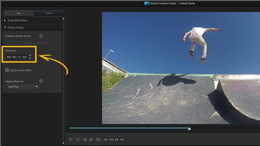Click the panel scrollbar down arrow
The height and width of the screenshot is (146, 260).
pyautogui.click(x=63, y=143)
